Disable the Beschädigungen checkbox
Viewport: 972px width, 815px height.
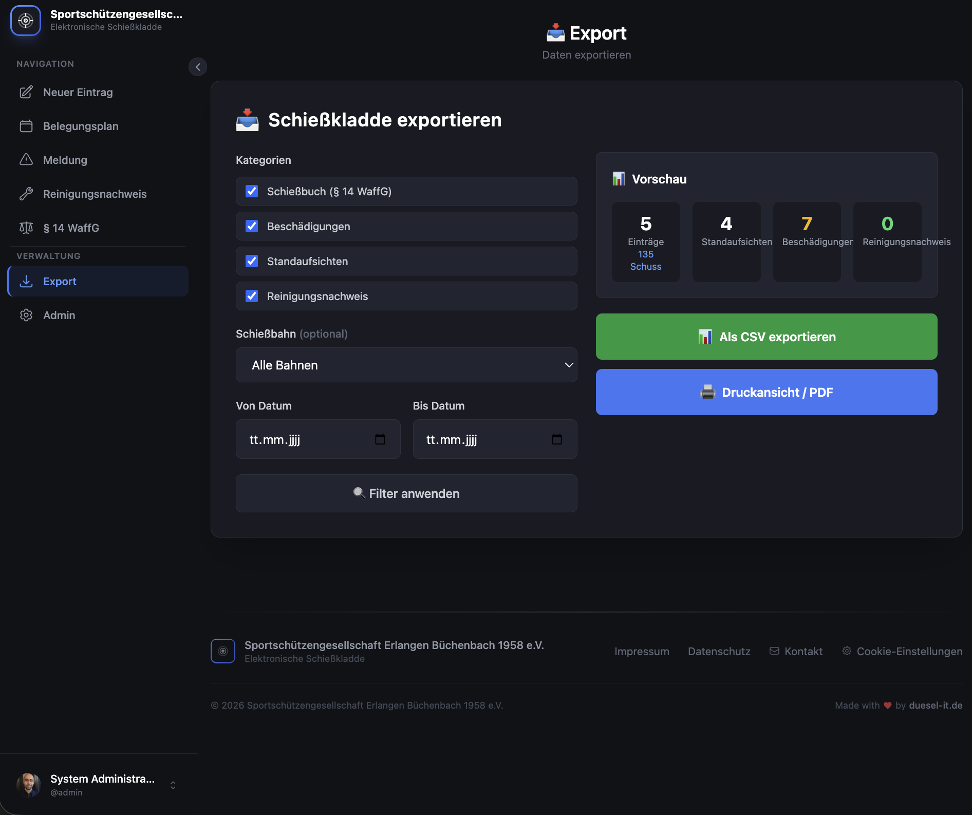[251, 226]
